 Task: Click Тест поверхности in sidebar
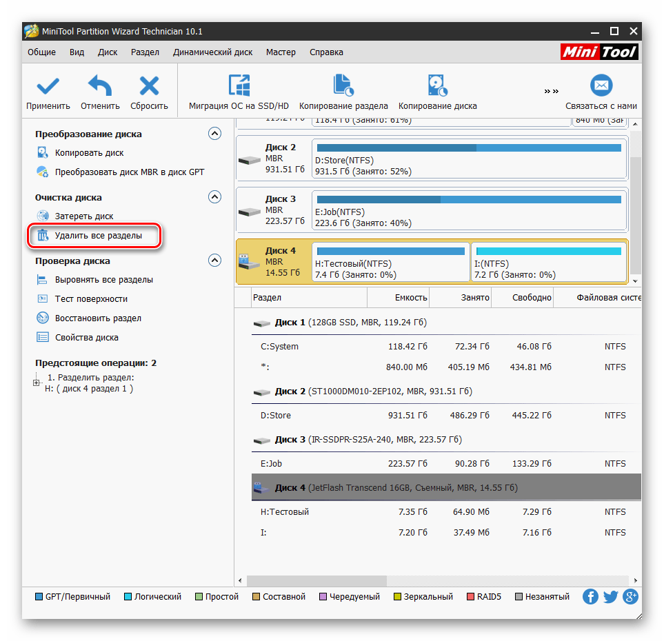(x=91, y=299)
